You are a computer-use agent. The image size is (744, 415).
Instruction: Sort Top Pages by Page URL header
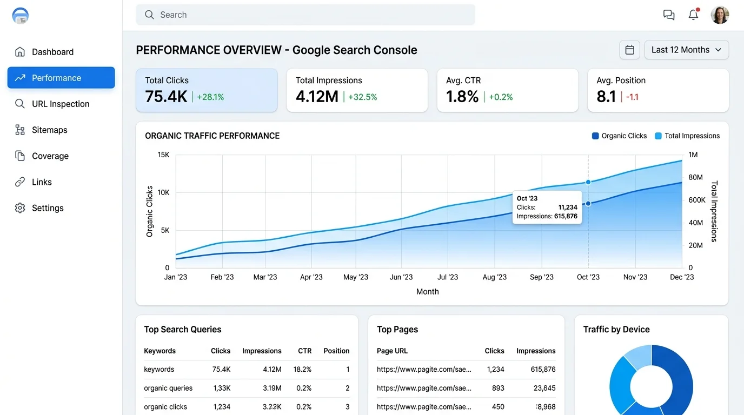click(x=393, y=351)
